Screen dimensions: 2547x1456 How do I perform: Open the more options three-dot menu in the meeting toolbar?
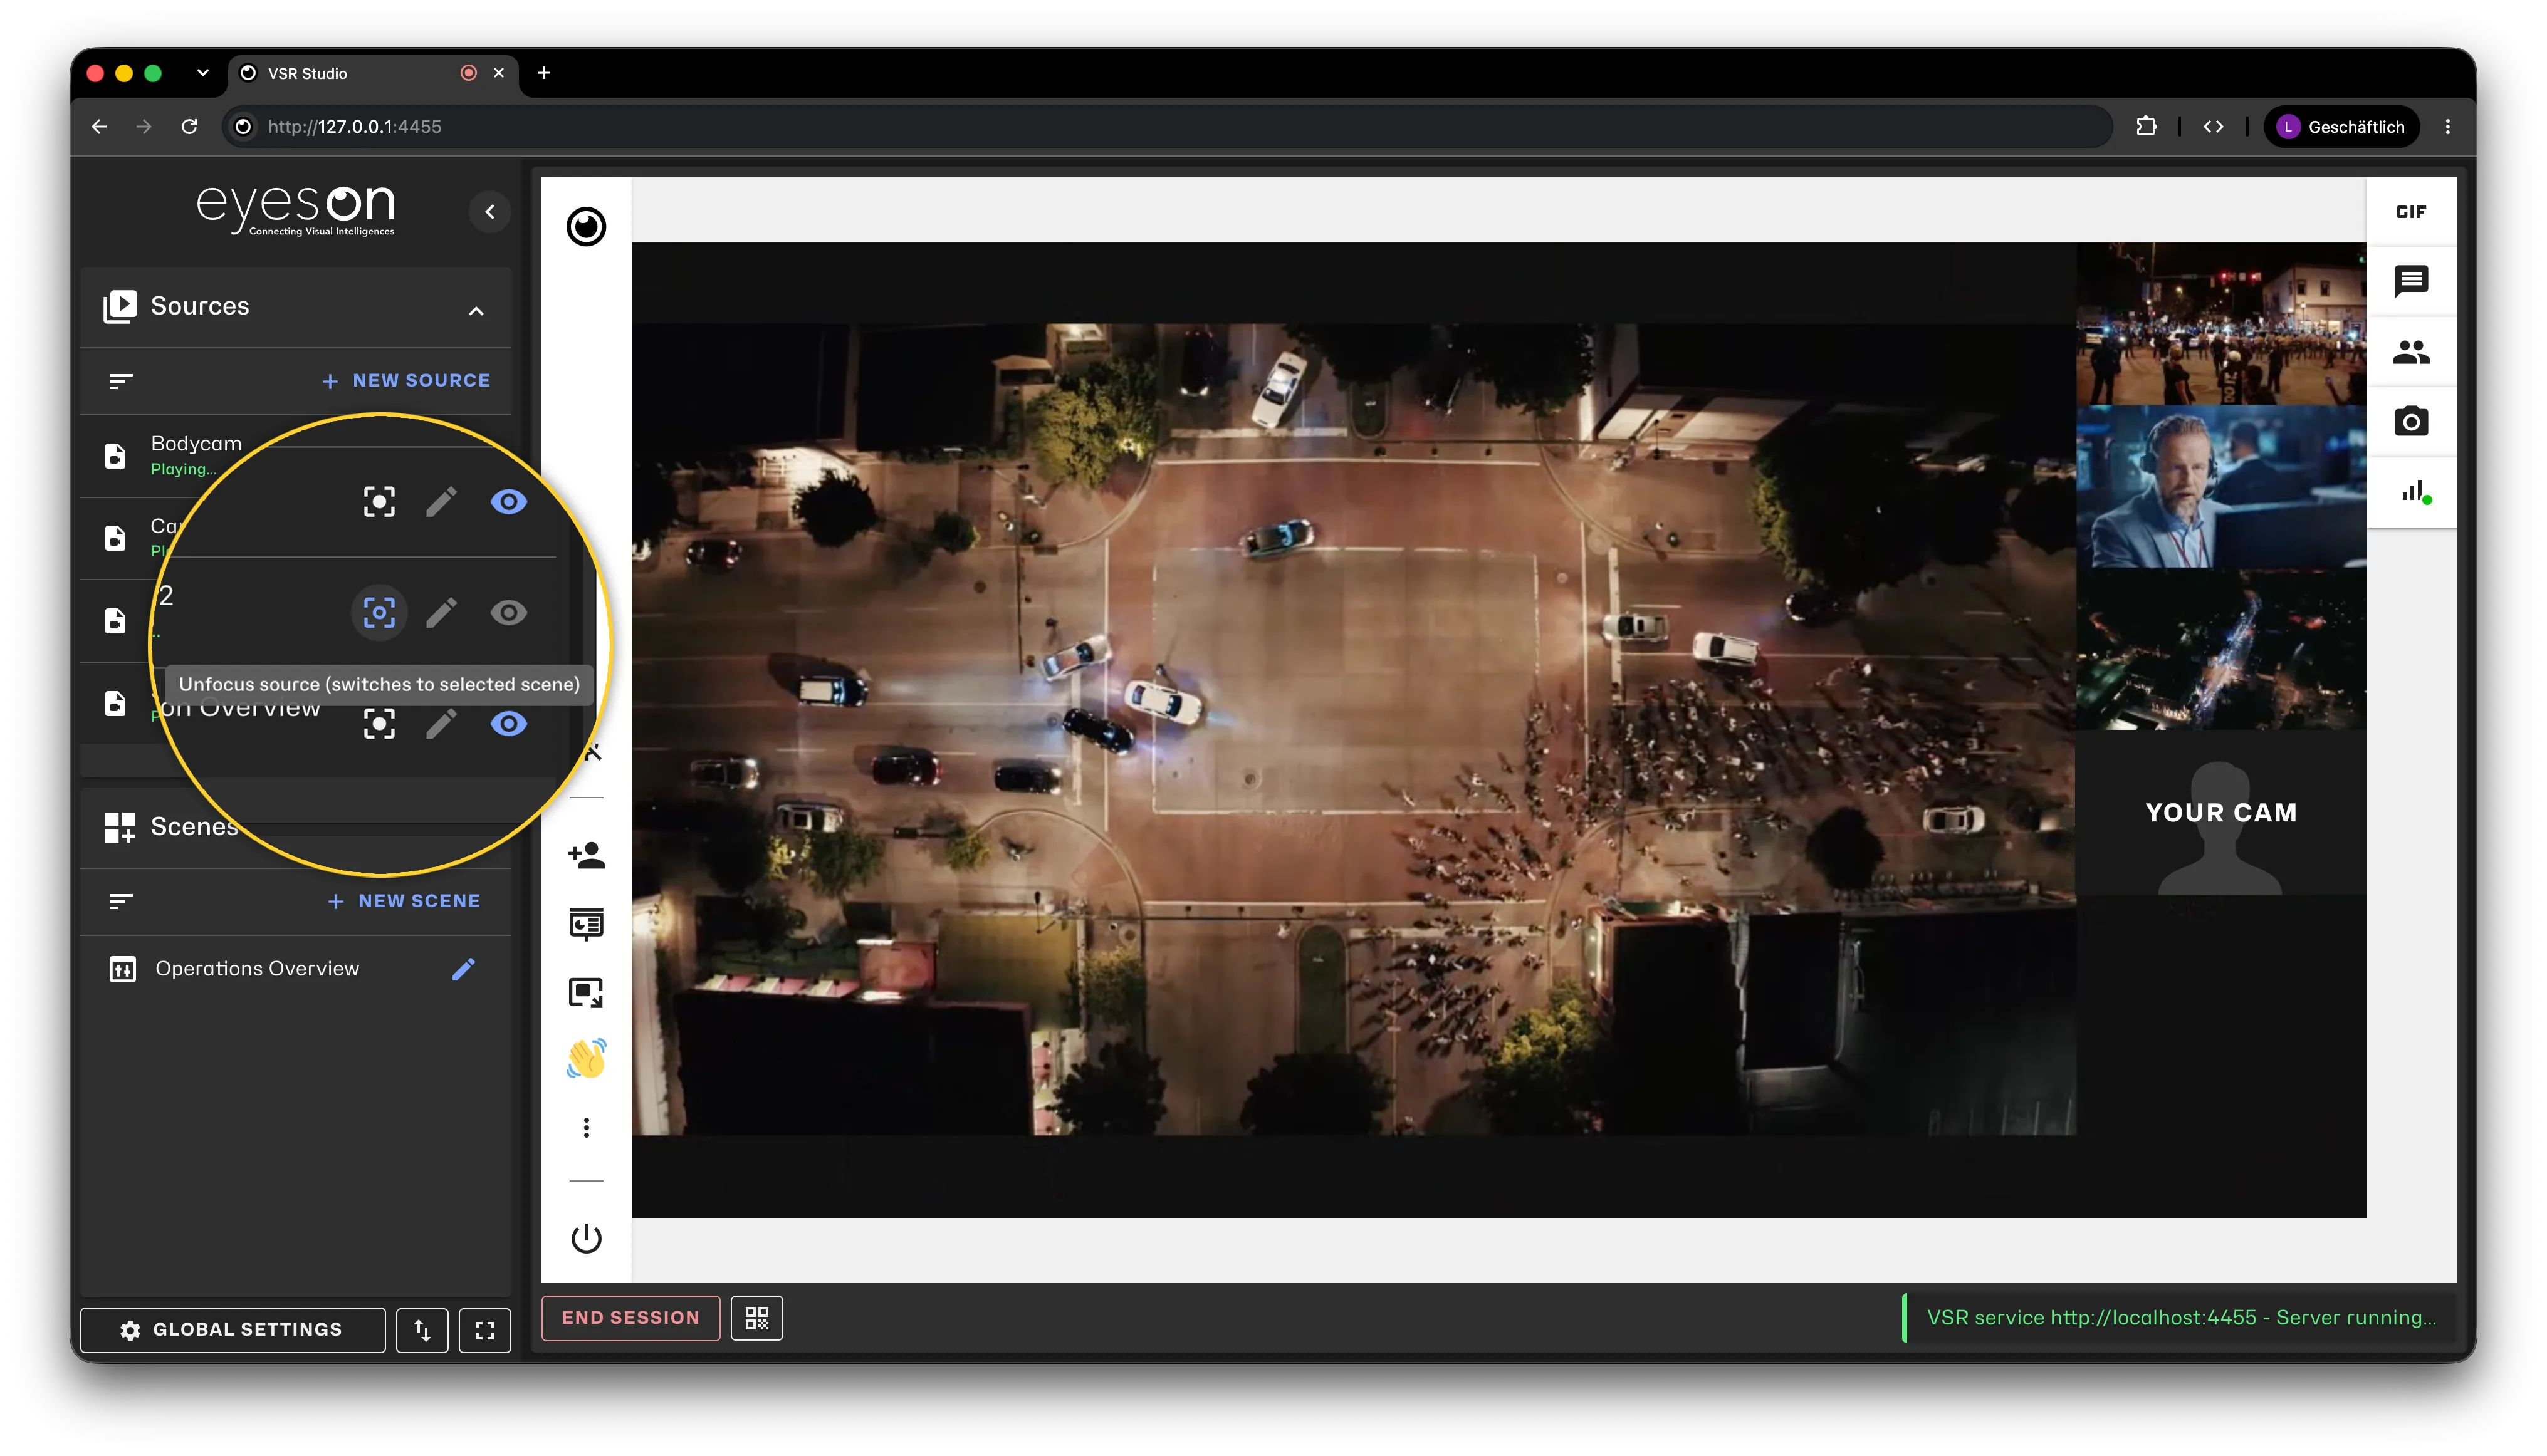(x=586, y=1128)
